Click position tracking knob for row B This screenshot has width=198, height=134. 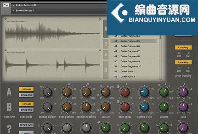point(86,107)
